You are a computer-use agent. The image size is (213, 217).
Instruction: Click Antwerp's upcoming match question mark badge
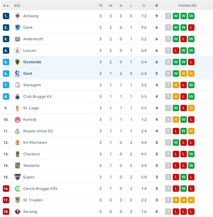click(x=168, y=16)
